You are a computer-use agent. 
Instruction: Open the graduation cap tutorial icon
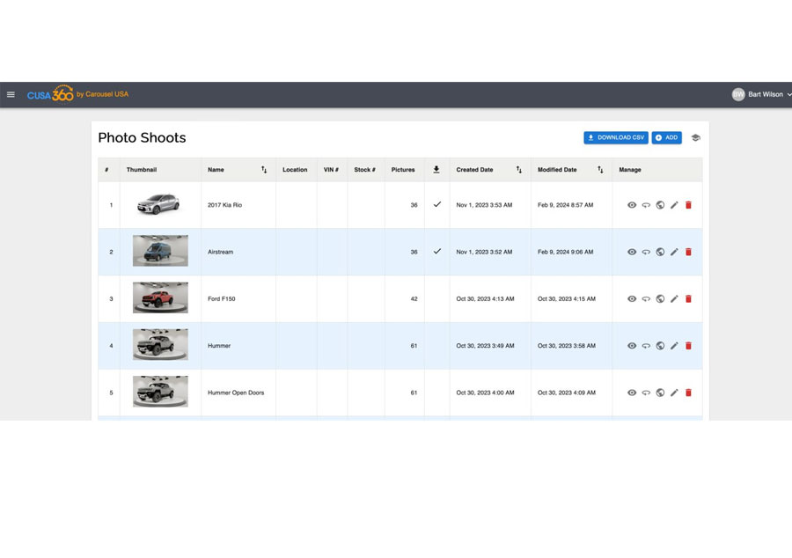695,138
